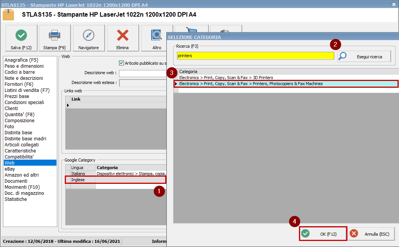Open Anagrafica (F5) section
The width and height of the screenshot is (399, 247).
[21, 60]
